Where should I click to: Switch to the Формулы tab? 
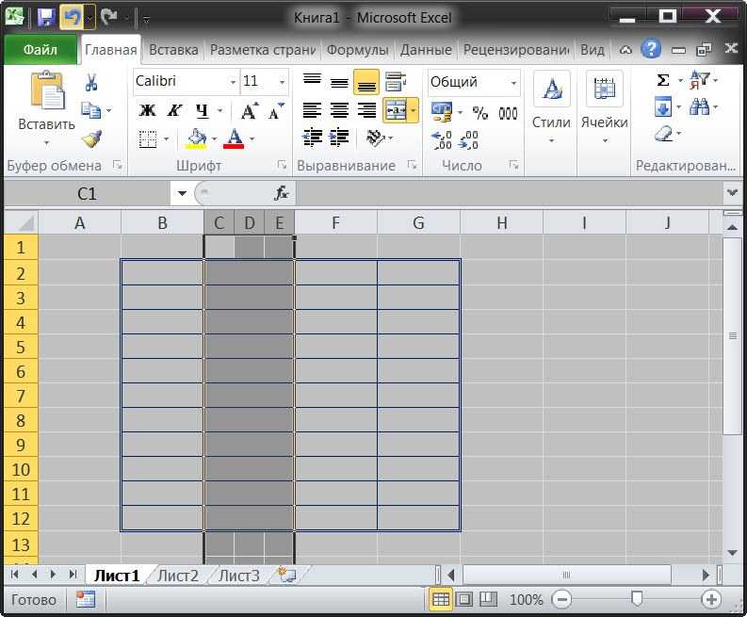[x=357, y=50]
